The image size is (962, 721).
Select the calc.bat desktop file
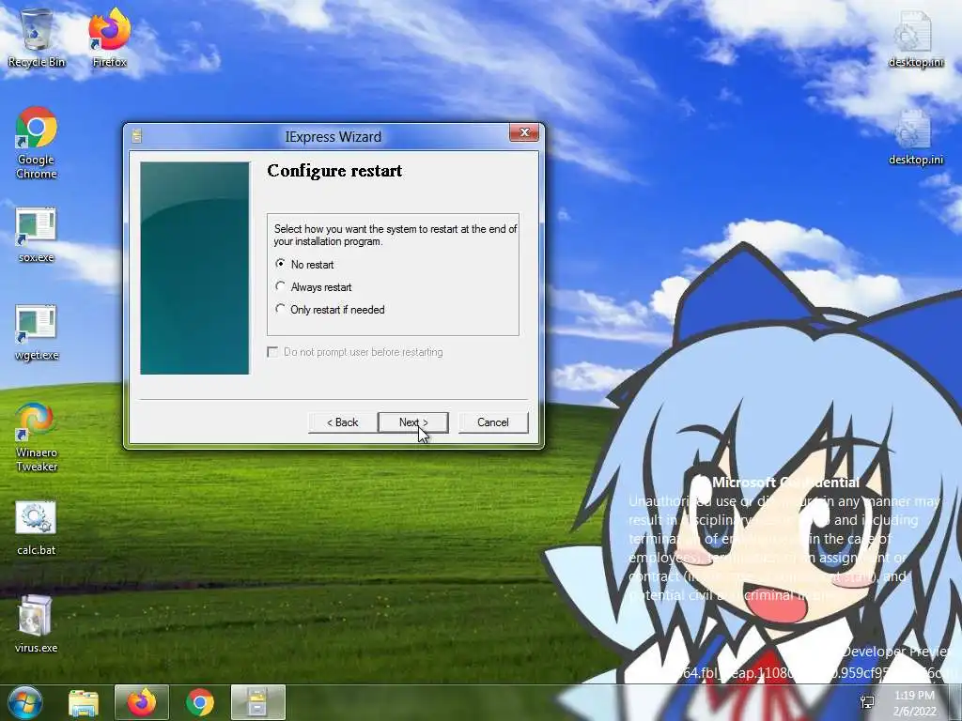click(x=37, y=529)
